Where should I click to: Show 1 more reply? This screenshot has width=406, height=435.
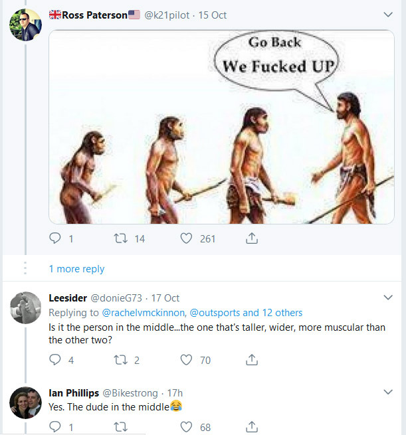[76, 269]
